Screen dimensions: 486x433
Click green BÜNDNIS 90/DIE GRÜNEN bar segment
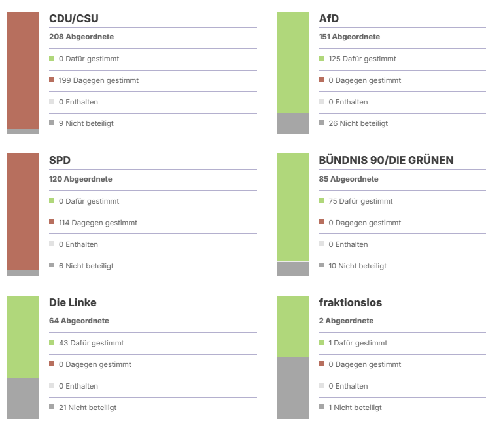[x=293, y=207]
